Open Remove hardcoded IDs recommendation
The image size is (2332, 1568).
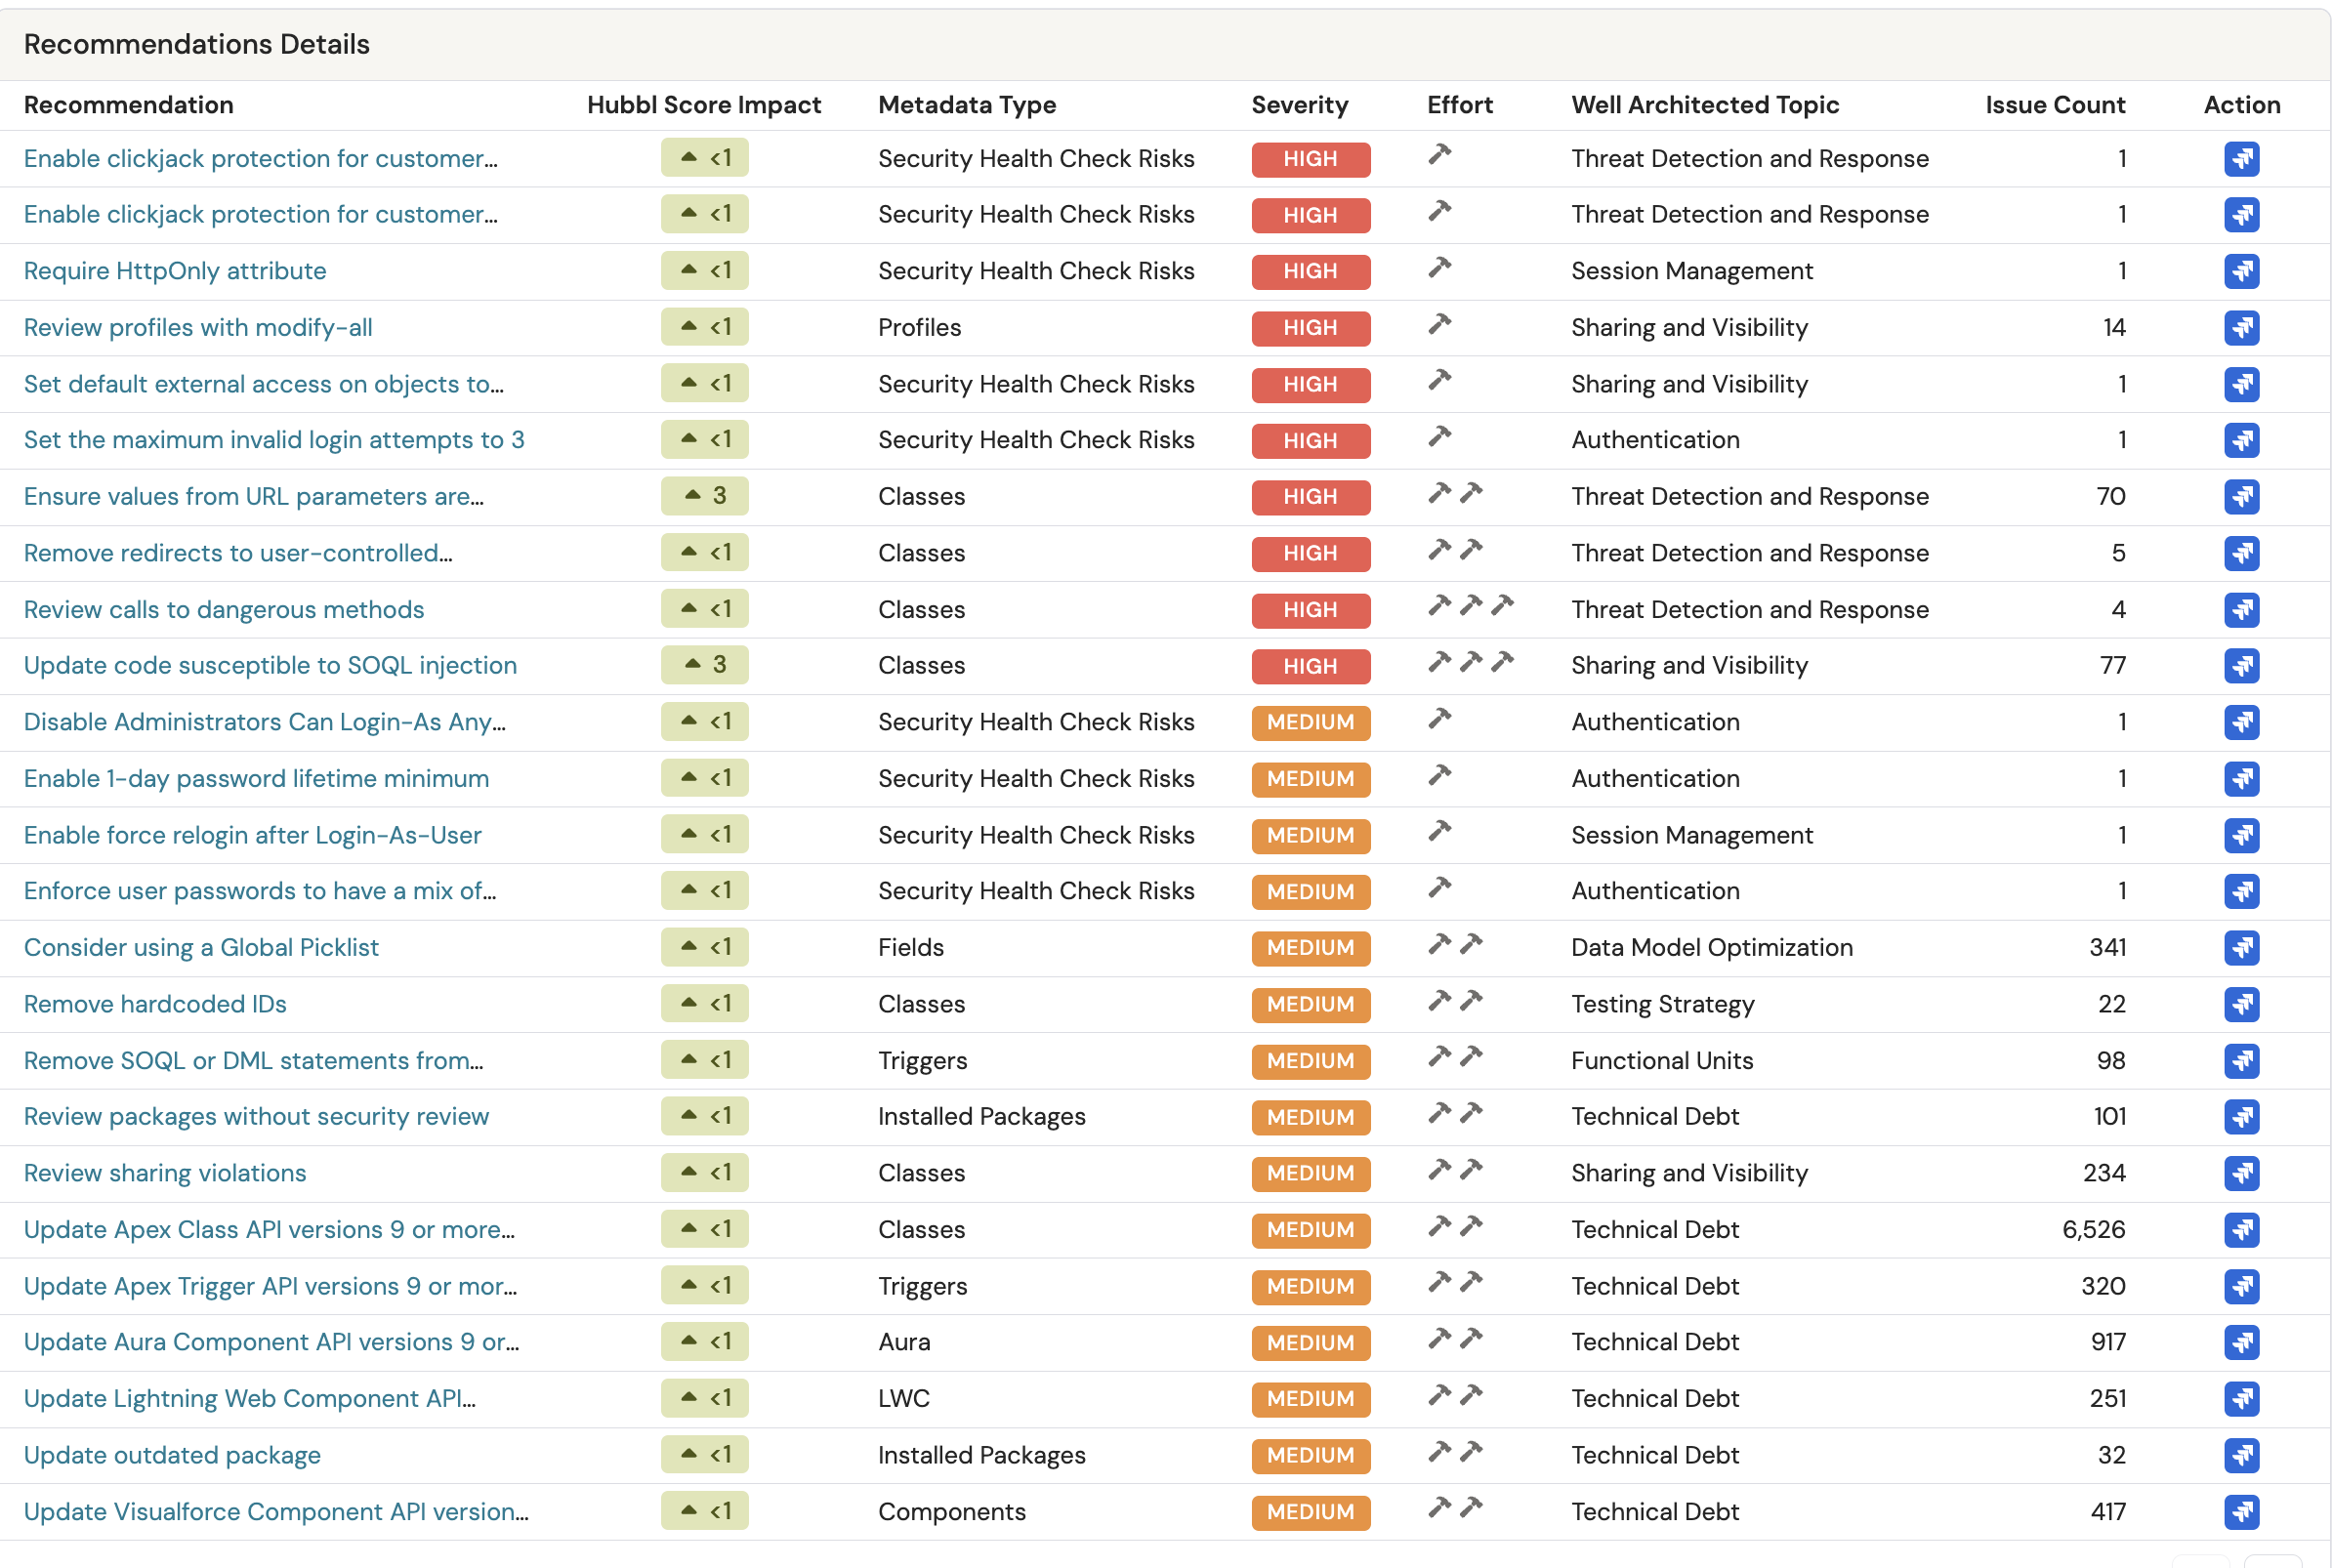coord(155,1004)
